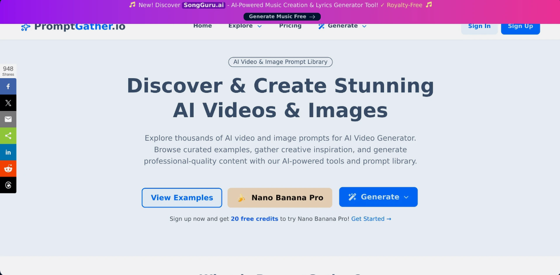
Task: Share on Threads sidebar icon
Action: point(8,185)
